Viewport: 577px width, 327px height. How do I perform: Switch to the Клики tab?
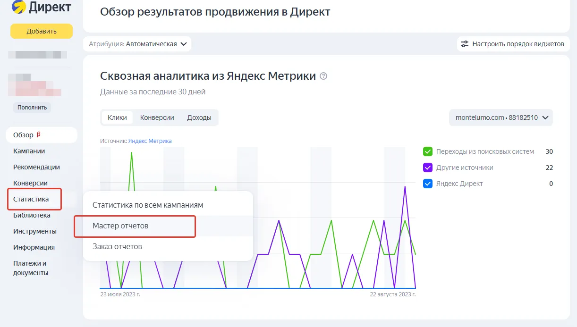pos(117,117)
